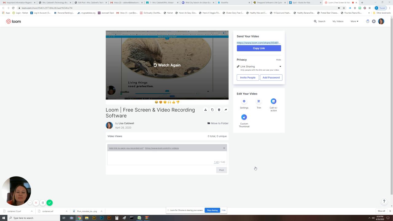Open the notifications bell in Loom header
This screenshot has width=393, height=221.
[374, 21]
